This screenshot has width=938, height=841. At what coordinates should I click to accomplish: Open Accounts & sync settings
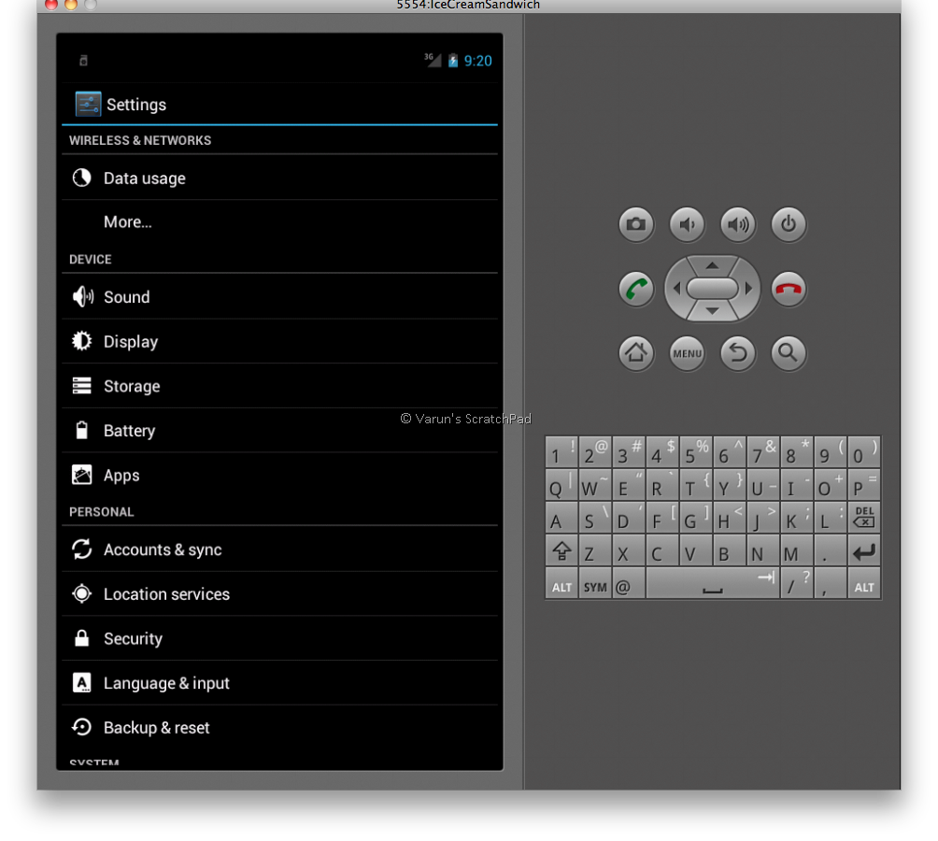pyautogui.click(x=279, y=549)
